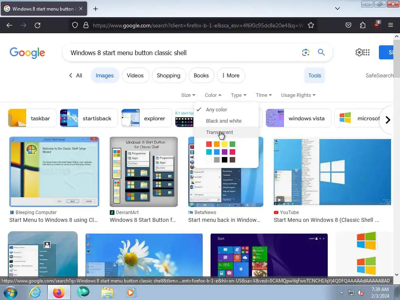Viewport: 400px width, 300px height.
Task: Switch to the Shopping tab
Action: tap(169, 75)
